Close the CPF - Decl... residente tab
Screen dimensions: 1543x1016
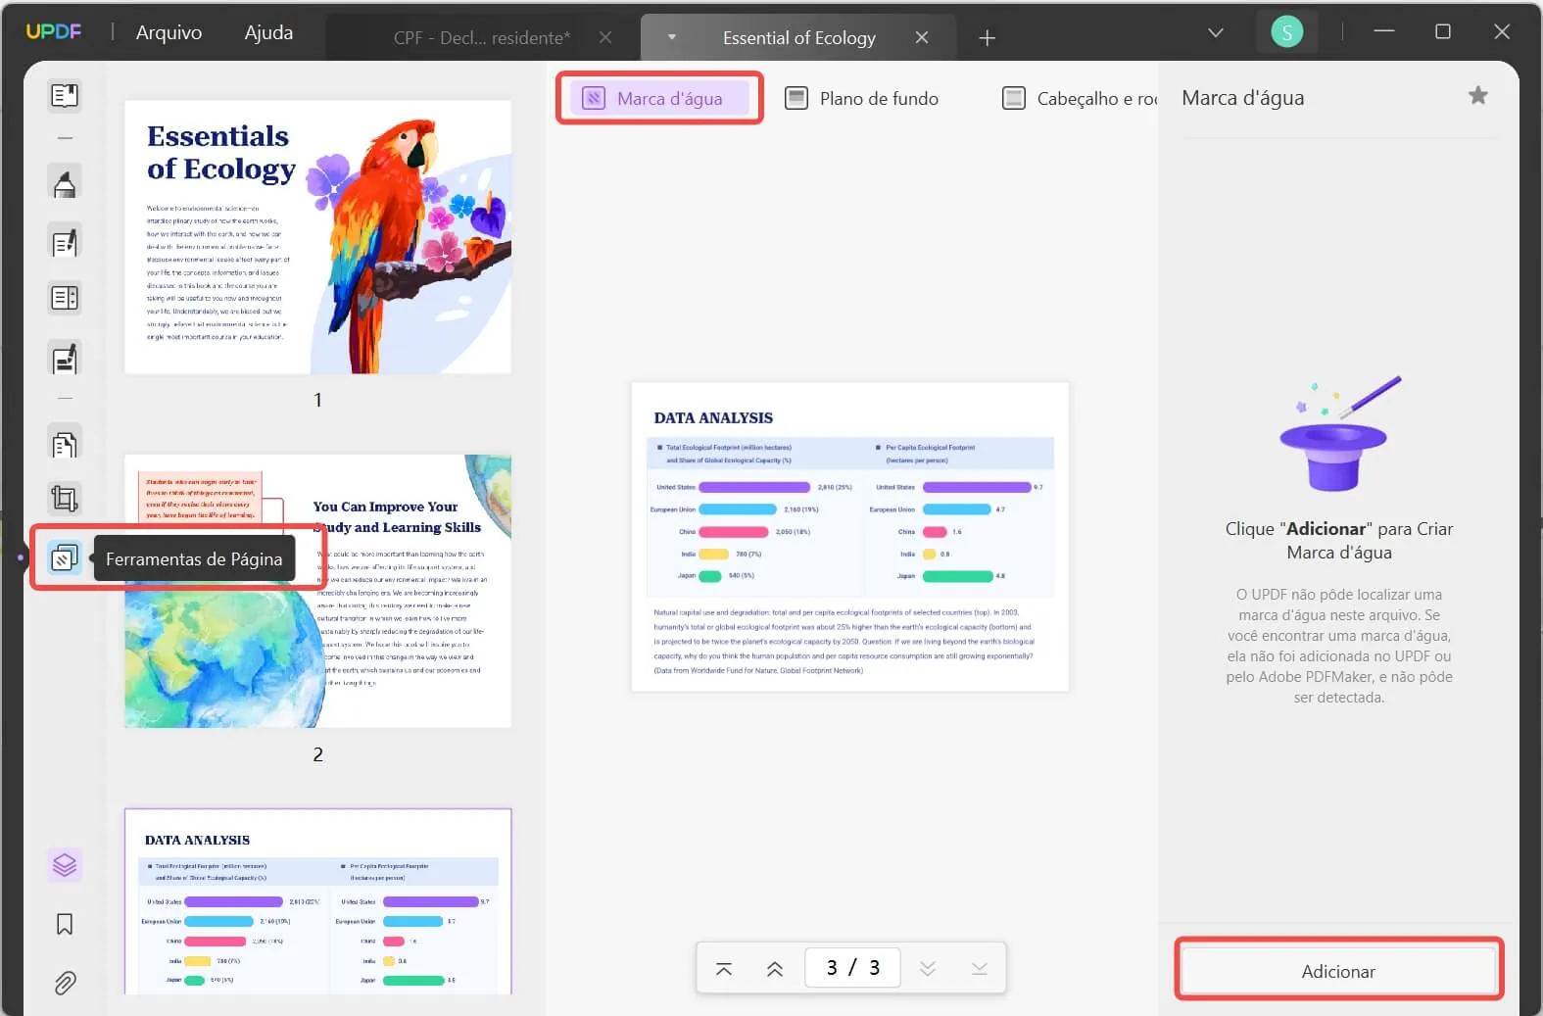pyautogui.click(x=605, y=37)
